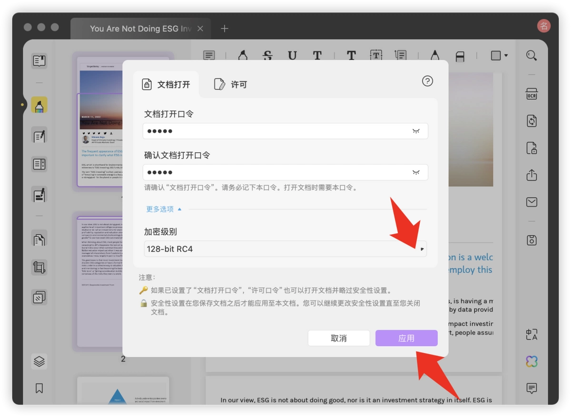Open the user avatar in title bar

543,26
